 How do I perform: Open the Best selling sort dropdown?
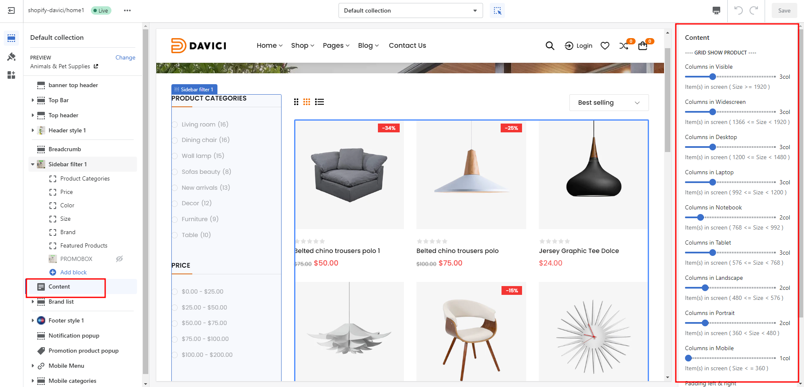608,103
